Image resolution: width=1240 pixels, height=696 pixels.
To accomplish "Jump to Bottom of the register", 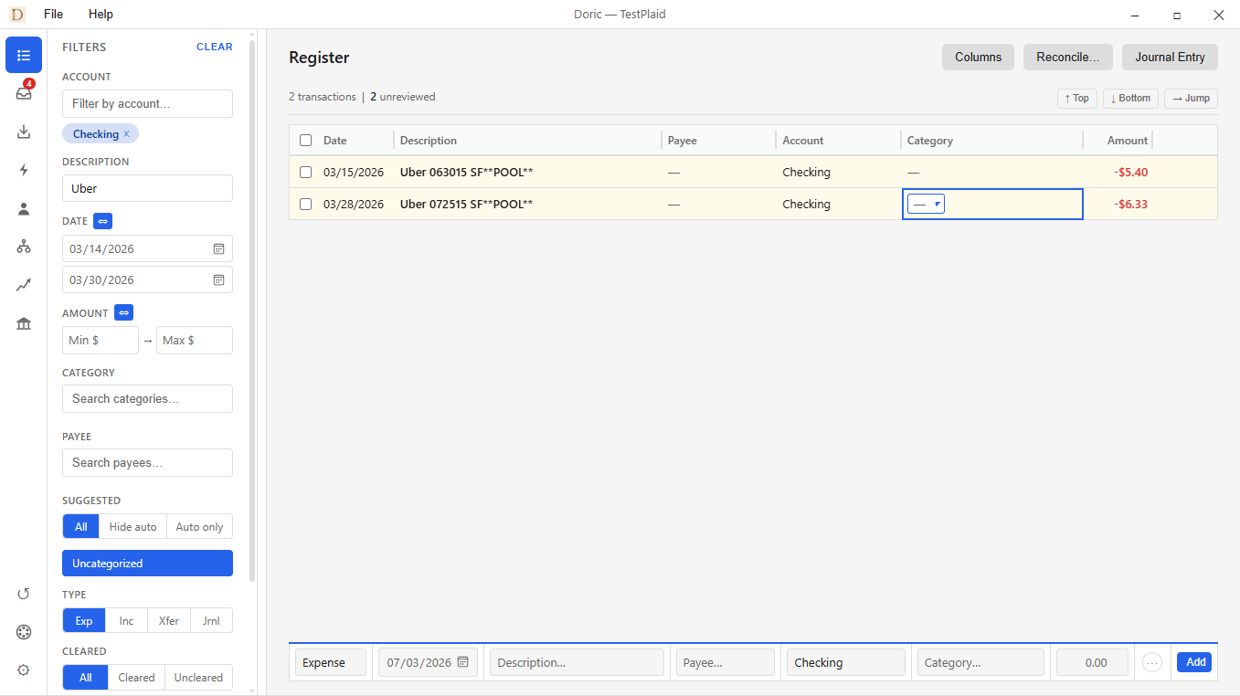I will 1131,98.
